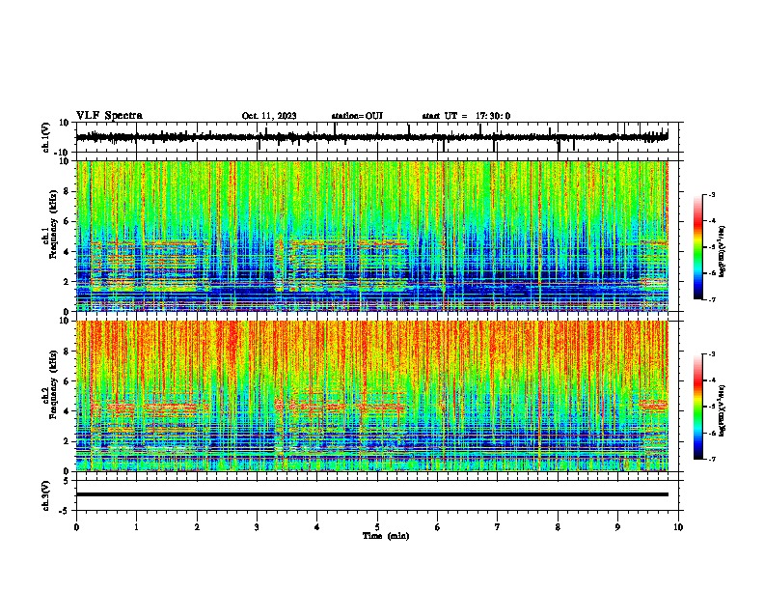Click the log(PSD) label beside ch.2 color bar
Image resolution: width=764 pixels, height=591 pixels.
[x=723, y=410]
